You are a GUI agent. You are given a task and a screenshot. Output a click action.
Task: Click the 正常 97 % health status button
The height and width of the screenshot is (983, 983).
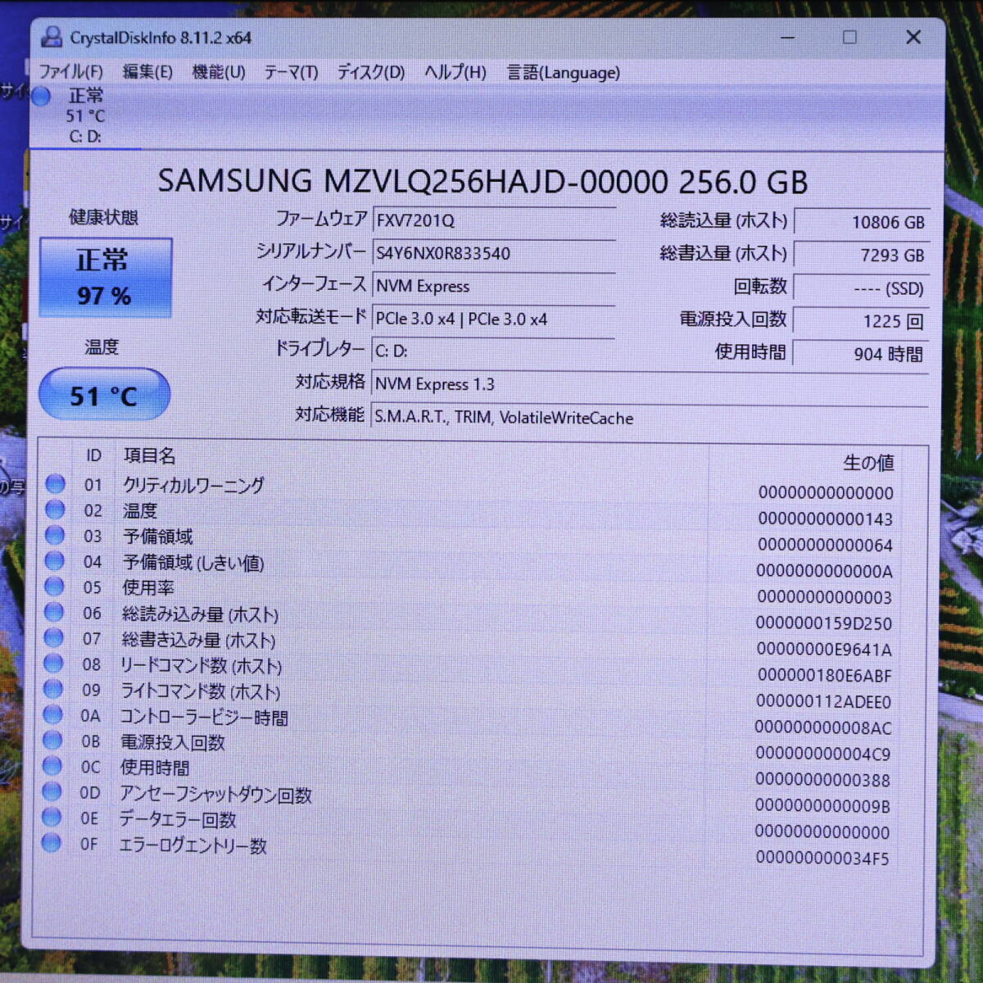point(106,278)
